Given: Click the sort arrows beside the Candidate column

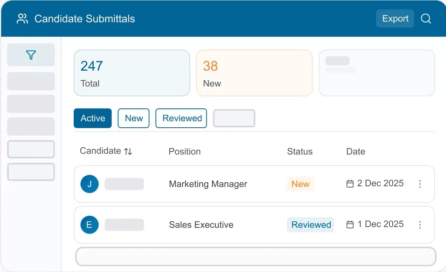Looking at the screenshot, I should (x=127, y=151).
